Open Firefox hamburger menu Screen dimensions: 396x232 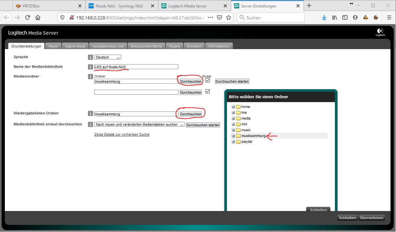pos(389,18)
